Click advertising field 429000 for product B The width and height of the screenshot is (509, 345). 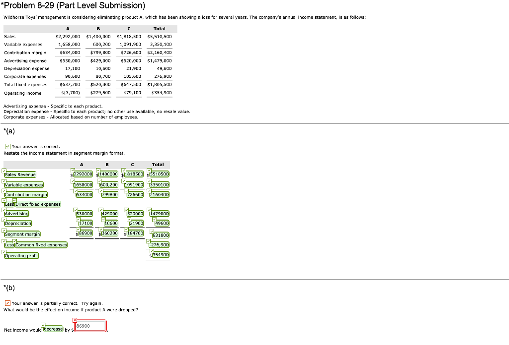coord(110,214)
